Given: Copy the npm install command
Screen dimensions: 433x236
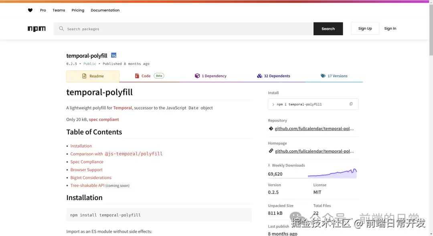Looking at the screenshot, I should click(351, 104).
